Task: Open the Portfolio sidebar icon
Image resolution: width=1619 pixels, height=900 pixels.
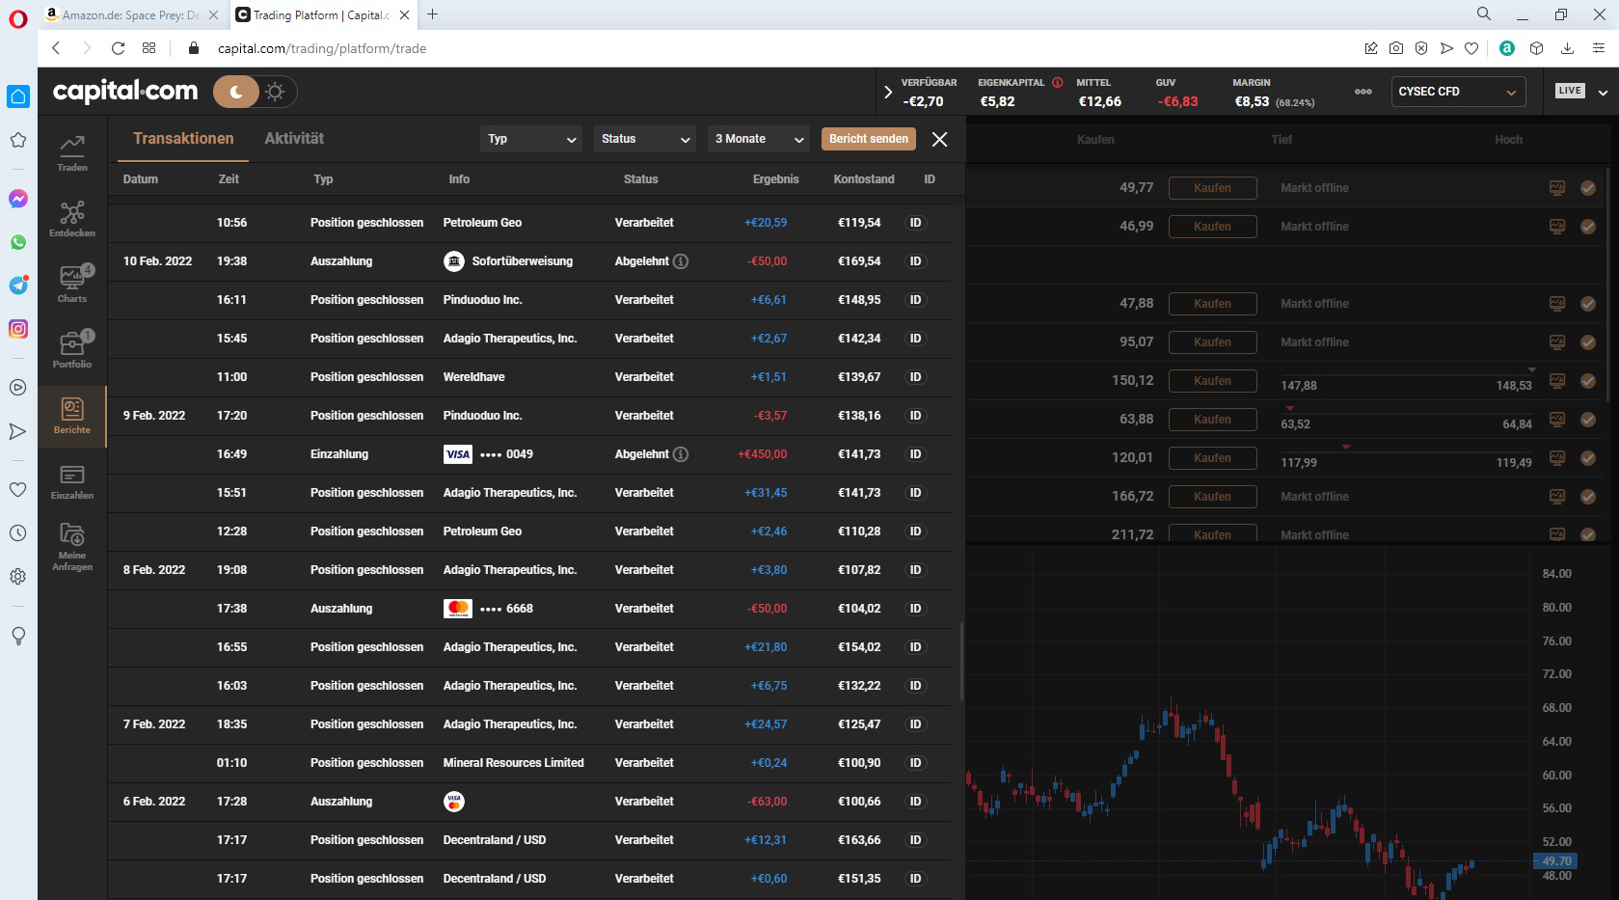Action: coord(72,349)
